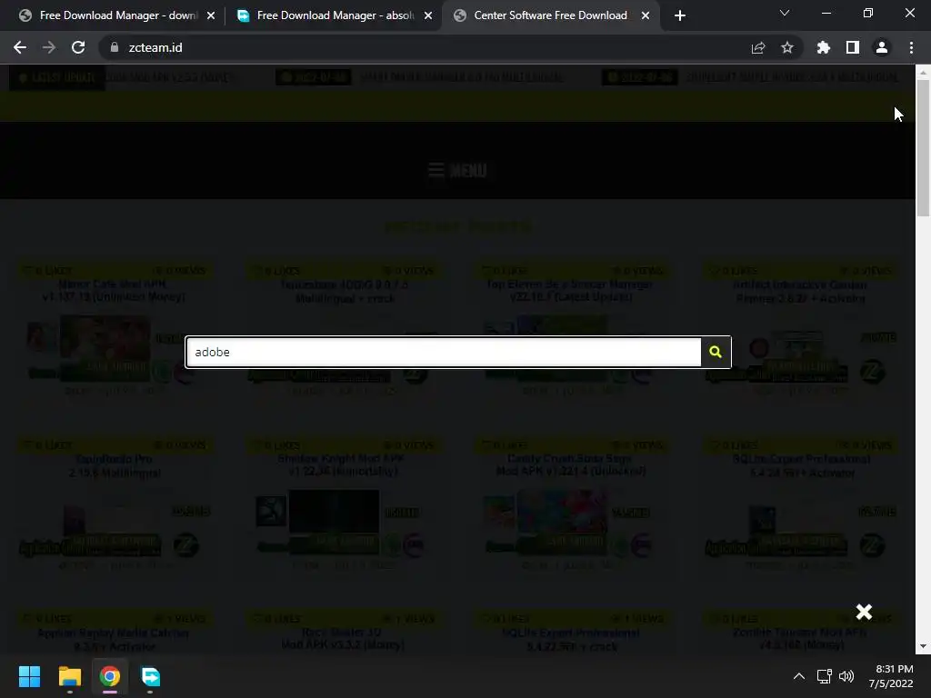Open the Chrome profile avatar
The image size is (931, 698).
882,47
